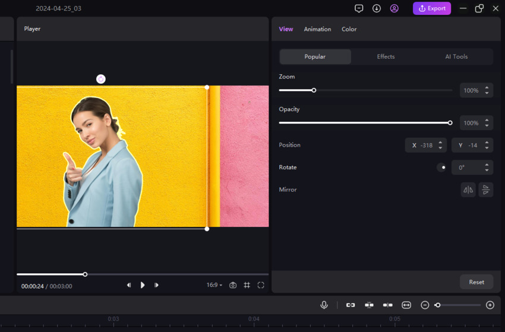
Task: Click the fit-timeline-to-window icon
Action: tap(406, 305)
